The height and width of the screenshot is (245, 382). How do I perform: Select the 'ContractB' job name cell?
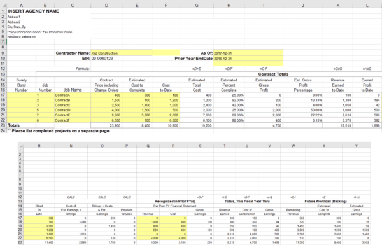(x=73, y=100)
